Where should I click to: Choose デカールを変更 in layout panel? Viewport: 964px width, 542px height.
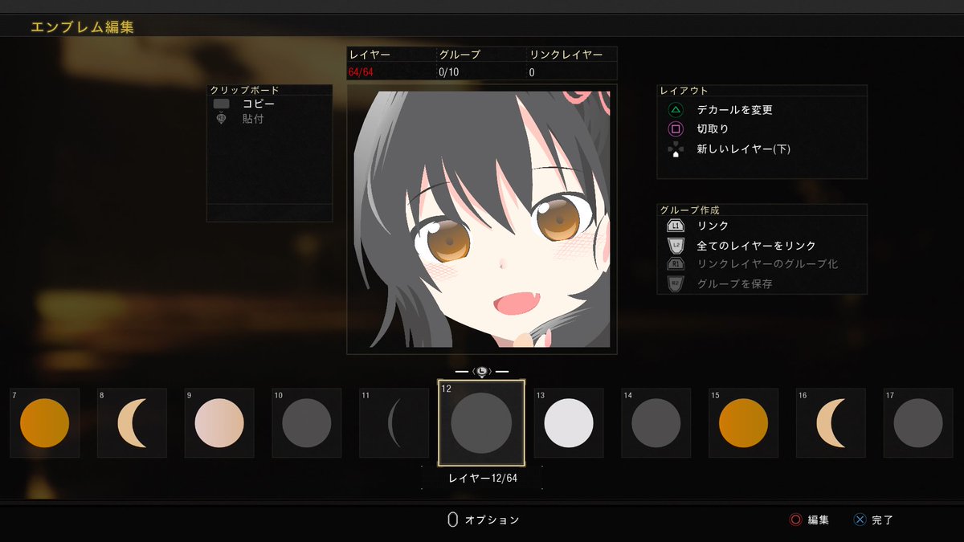click(x=734, y=110)
